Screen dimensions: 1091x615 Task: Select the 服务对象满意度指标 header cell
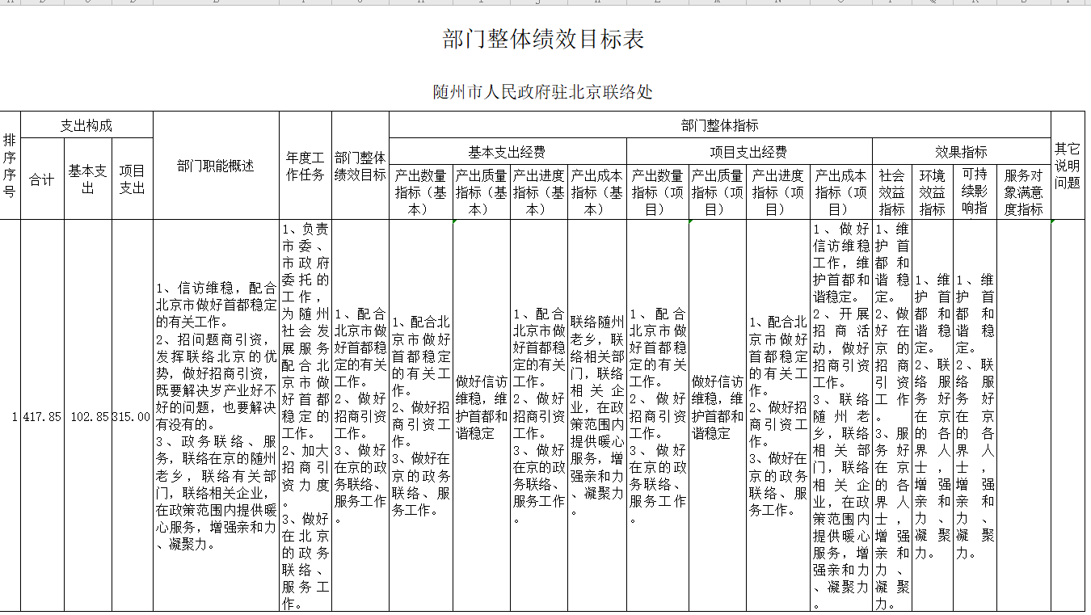tap(1023, 192)
